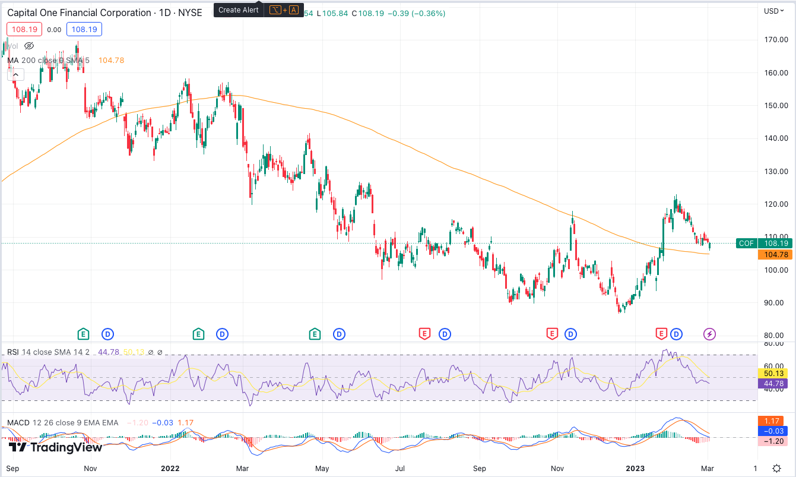Toggle Vol indicator visibility eye icon
This screenshot has width=796, height=477.
(29, 46)
